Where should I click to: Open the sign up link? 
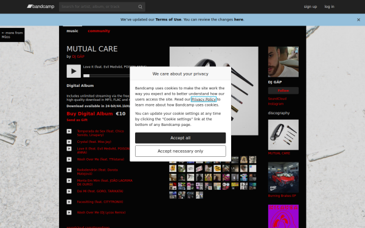click(x=310, y=7)
